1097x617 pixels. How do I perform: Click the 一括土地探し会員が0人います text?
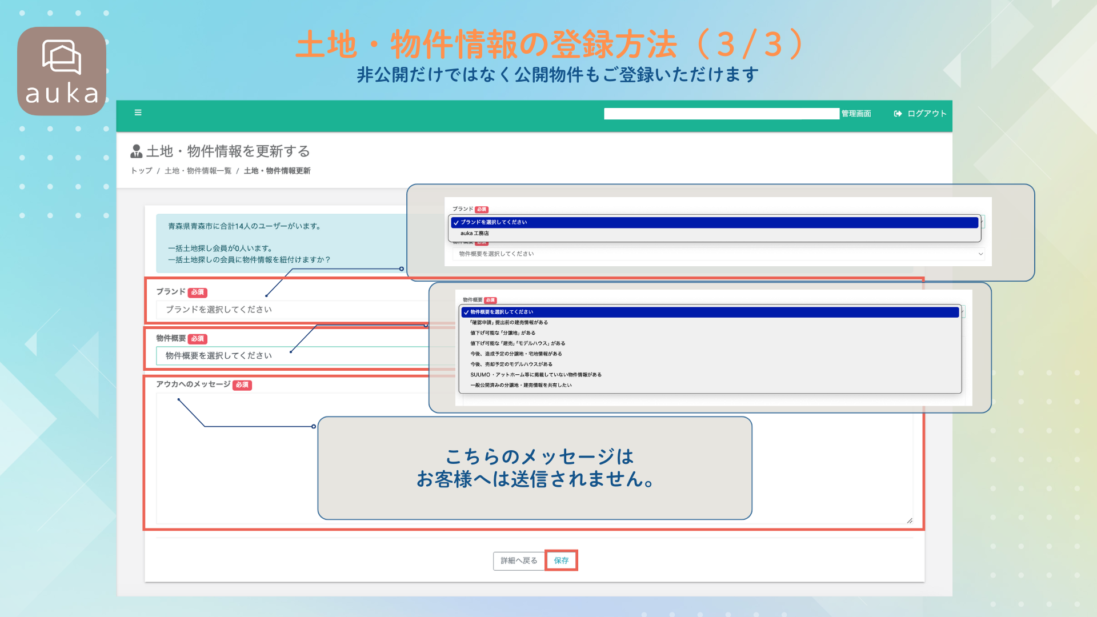click(x=220, y=249)
